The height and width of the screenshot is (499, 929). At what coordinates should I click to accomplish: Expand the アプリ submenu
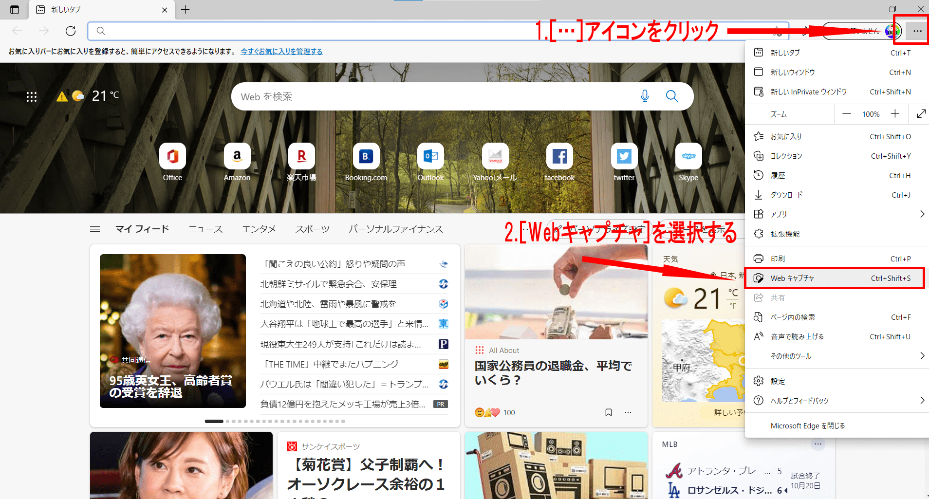[922, 214]
